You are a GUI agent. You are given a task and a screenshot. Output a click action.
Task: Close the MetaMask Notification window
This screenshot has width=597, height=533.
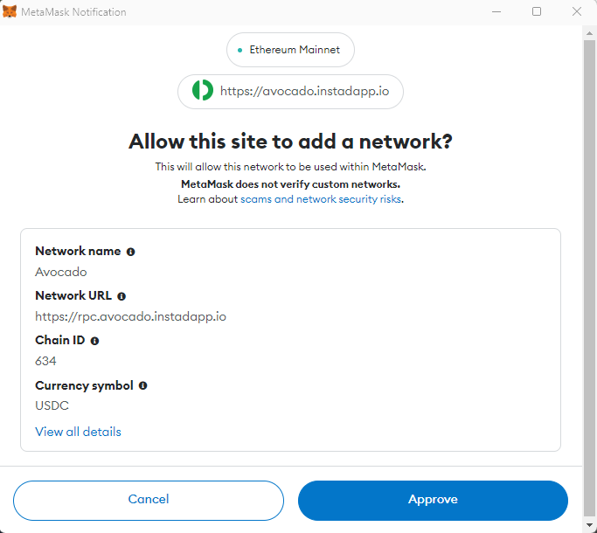click(x=577, y=12)
